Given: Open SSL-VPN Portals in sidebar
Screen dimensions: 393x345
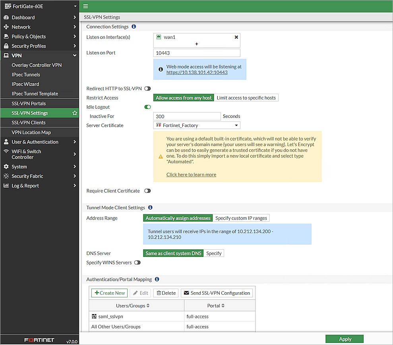Looking at the screenshot, I should coord(29,104).
